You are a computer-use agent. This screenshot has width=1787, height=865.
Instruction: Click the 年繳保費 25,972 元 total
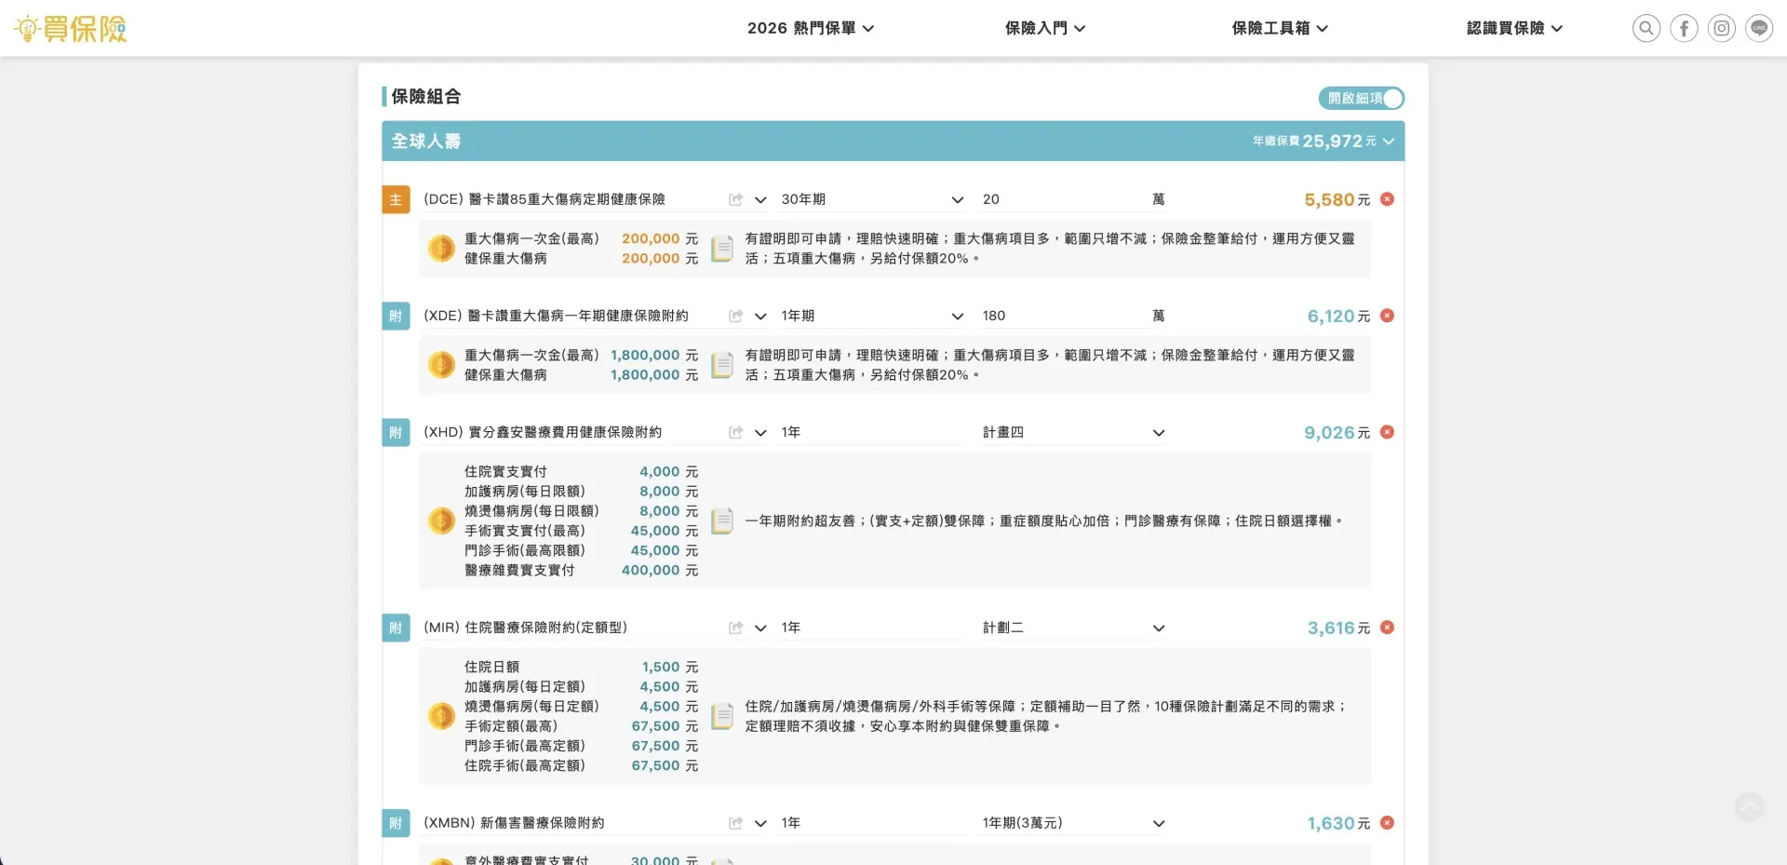click(x=1314, y=142)
